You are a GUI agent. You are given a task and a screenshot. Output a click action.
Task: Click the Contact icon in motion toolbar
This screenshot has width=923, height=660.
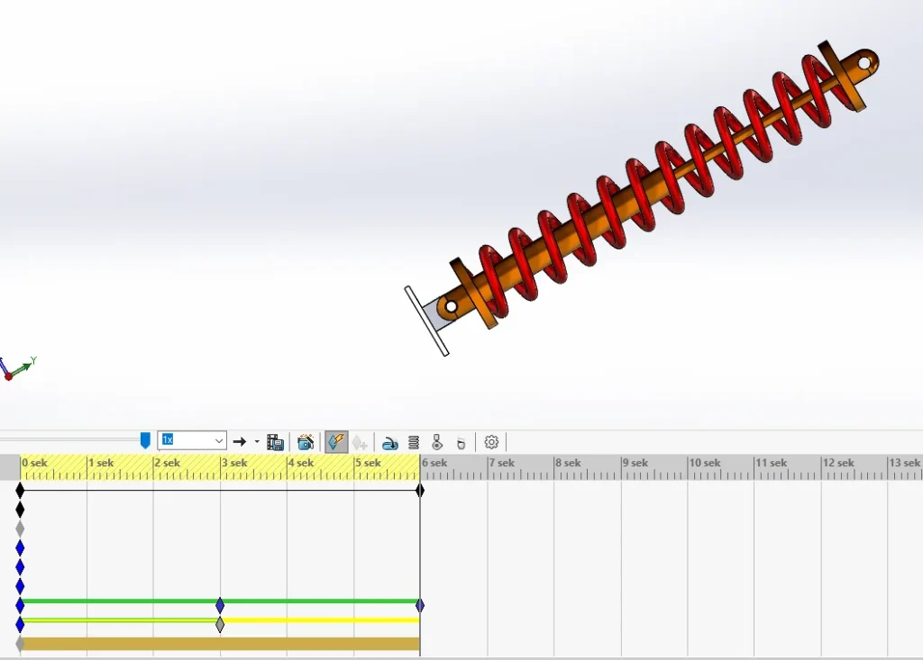437,442
